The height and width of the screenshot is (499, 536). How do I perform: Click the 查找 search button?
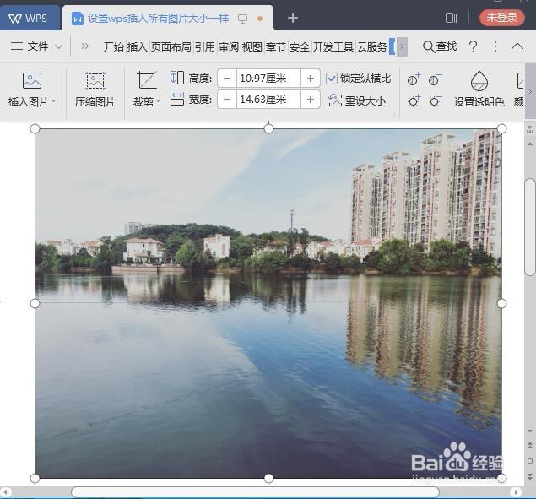click(x=440, y=46)
